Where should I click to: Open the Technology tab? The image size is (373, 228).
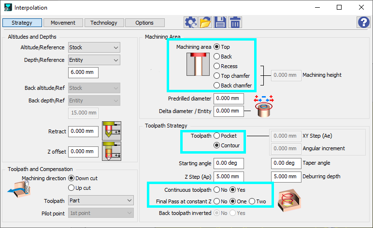[103, 23]
